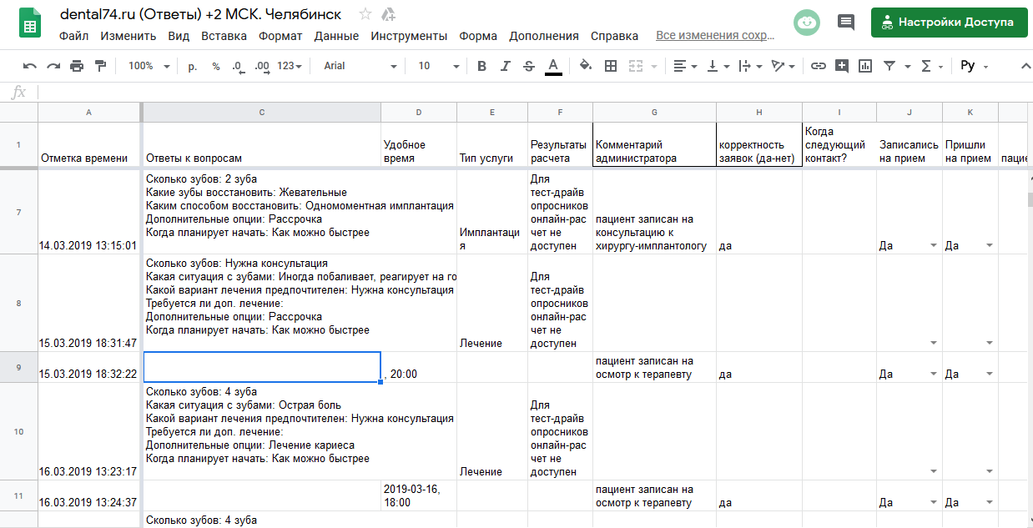
Task: Open the horizontal align dropdown
Action: 685,66
